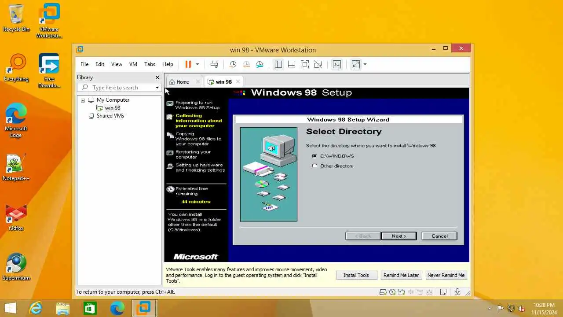Click the Never Remind Me button
The width and height of the screenshot is (563, 317).
tap(446, 275)
